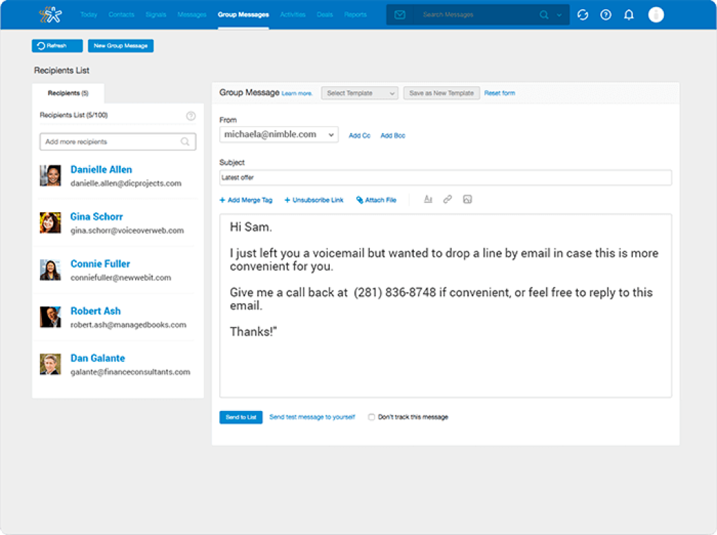Screen dimensions: 717x535
Task: Click the Reset form link
Action: coord(500,93)
